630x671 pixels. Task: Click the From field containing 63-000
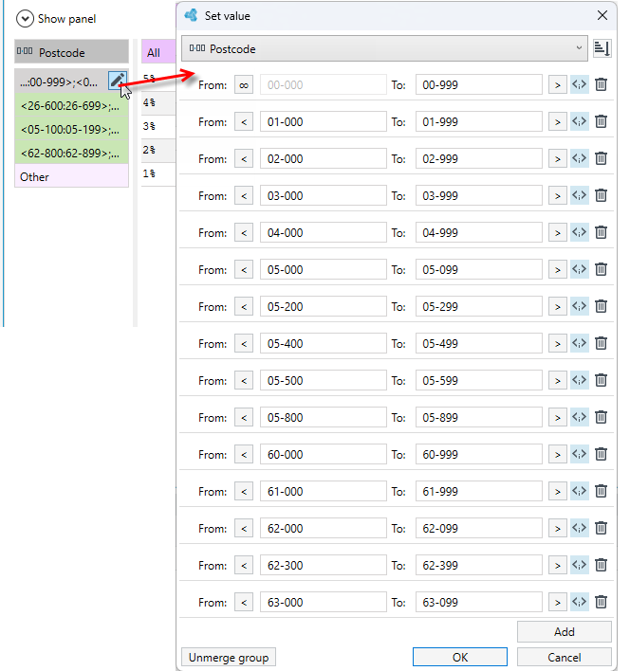point(324,602)
